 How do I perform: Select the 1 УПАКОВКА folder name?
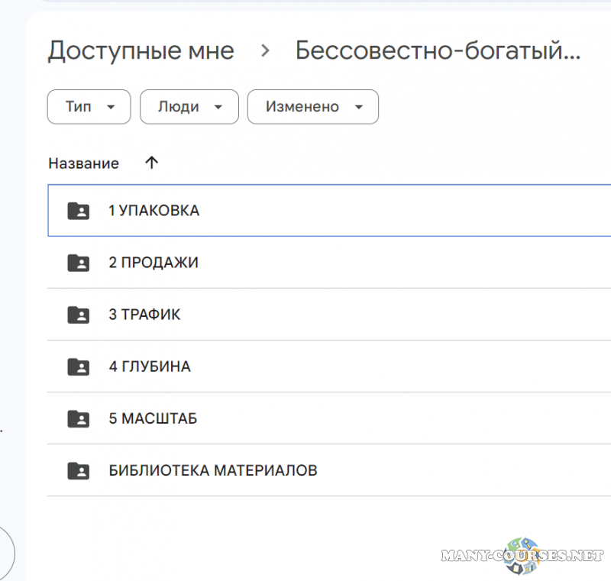click(154, 211)
